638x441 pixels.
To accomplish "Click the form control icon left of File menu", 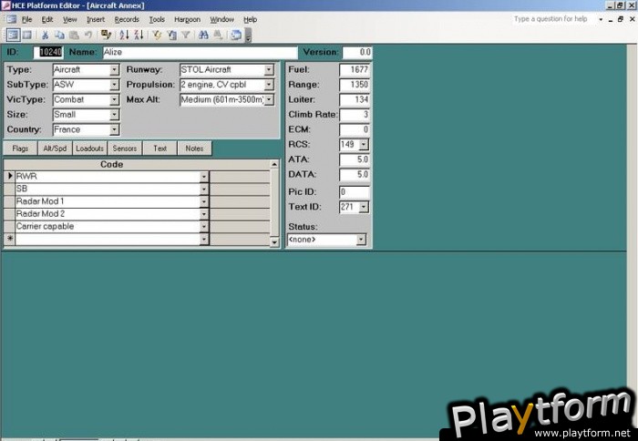I will tap(11, 19).
